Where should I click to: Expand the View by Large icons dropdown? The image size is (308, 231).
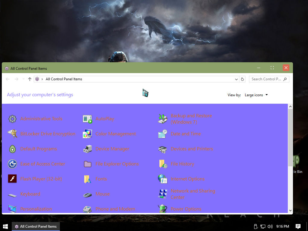(x=256, y=95)
